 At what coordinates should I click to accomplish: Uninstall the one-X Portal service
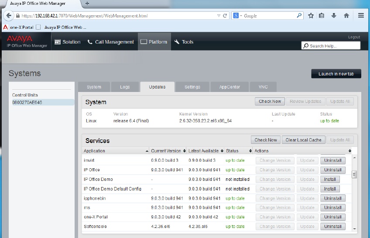333,217
